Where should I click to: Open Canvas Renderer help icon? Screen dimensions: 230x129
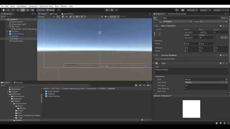point(221,55)
